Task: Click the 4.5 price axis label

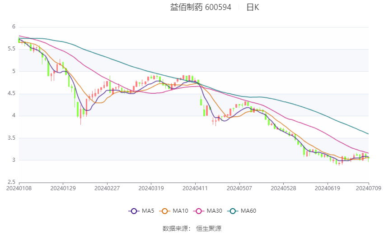Action: [11, 94]
